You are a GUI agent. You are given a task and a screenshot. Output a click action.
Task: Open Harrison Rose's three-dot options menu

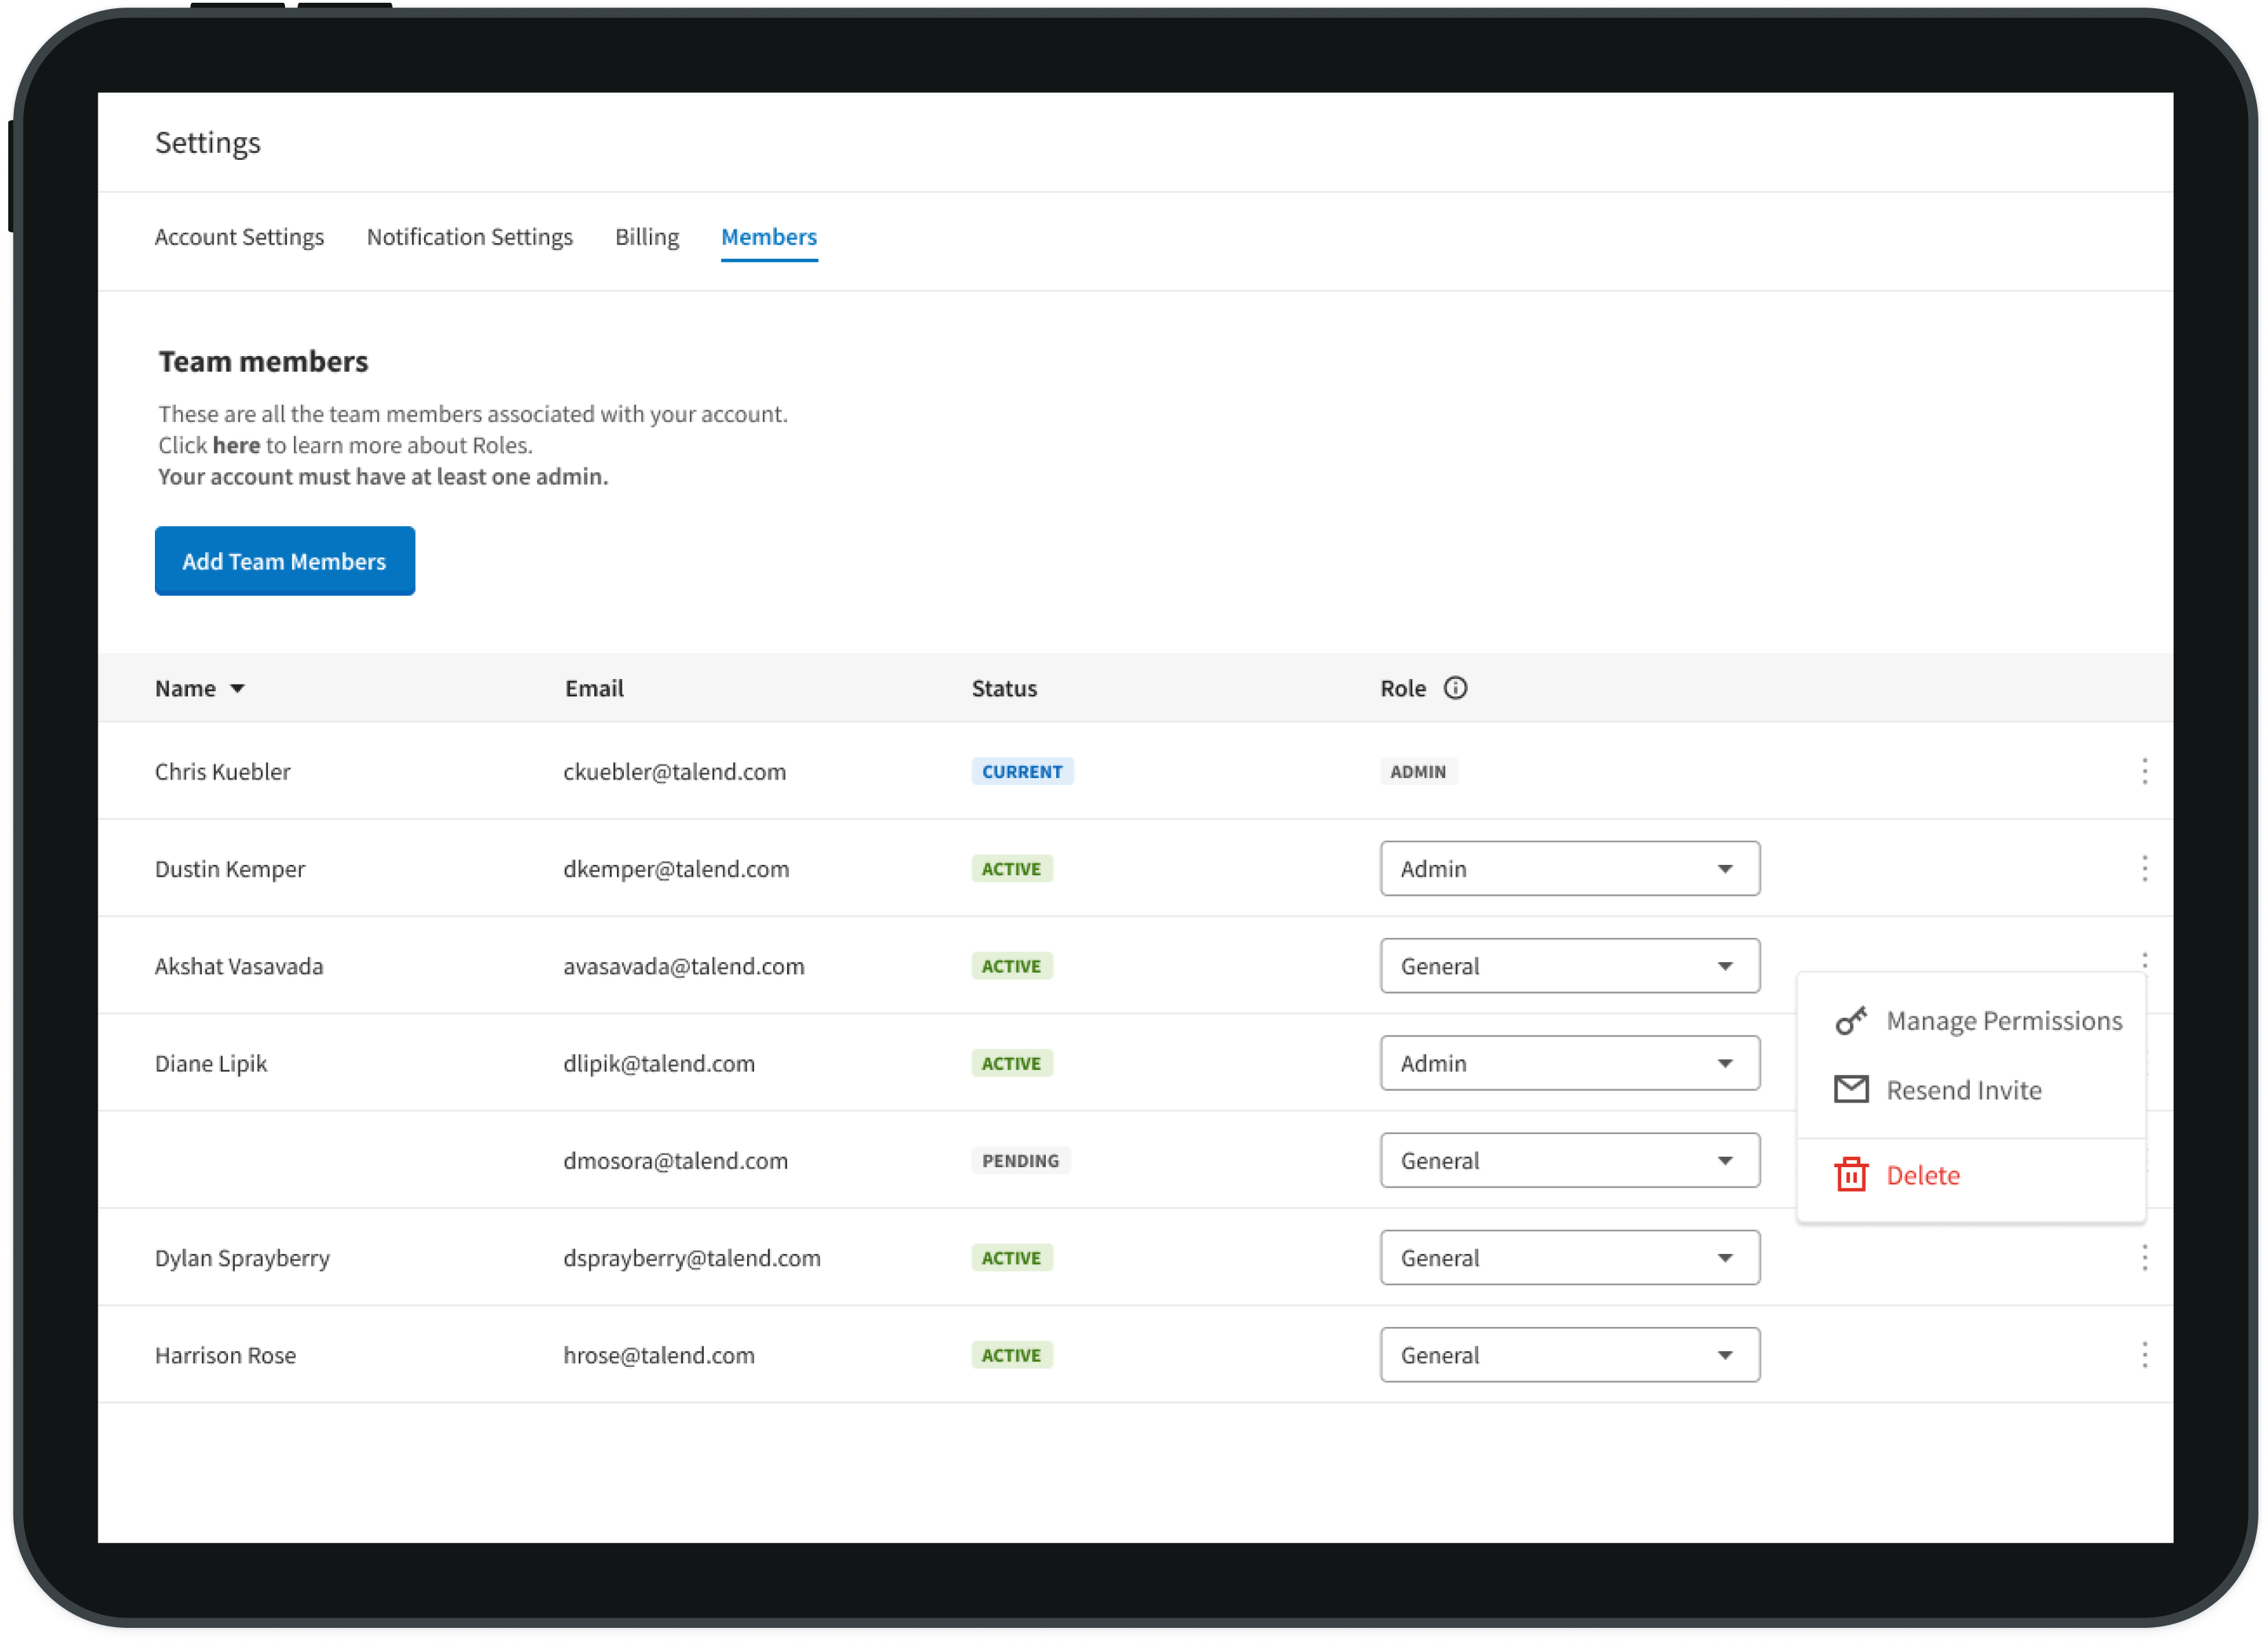2144,1354
